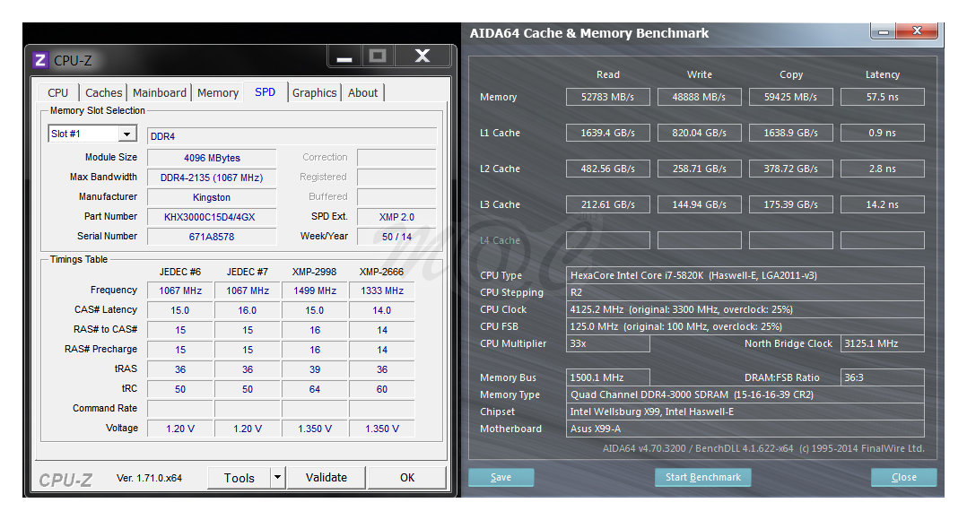Click the empty Correction field
The image size is (967, 520).
[396, 158]
